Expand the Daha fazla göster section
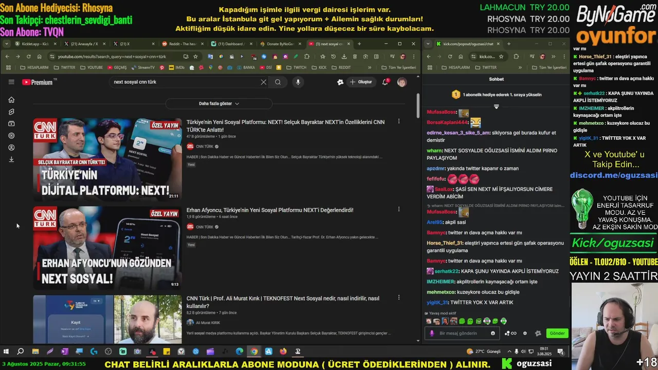 [219, 104]
